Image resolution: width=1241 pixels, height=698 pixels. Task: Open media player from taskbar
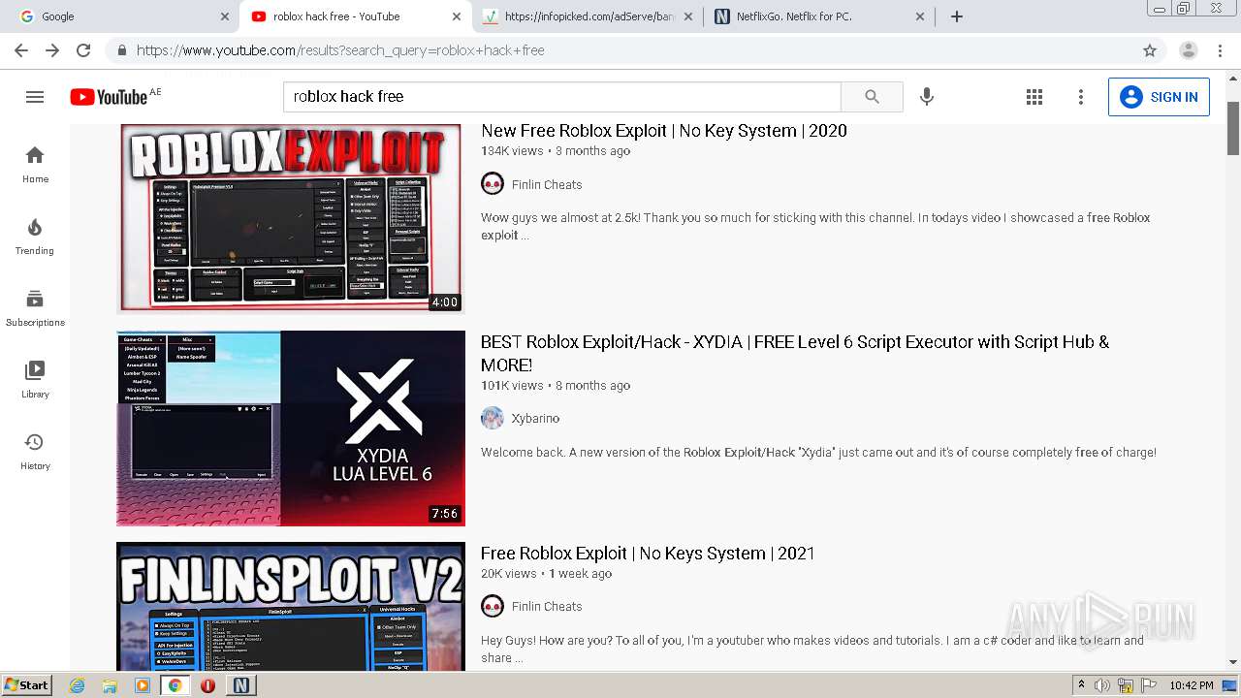click(x=143, y=685)
